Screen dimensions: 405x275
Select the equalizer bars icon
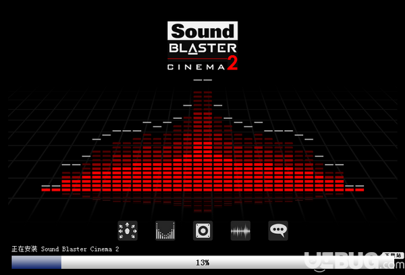point(165,231)
